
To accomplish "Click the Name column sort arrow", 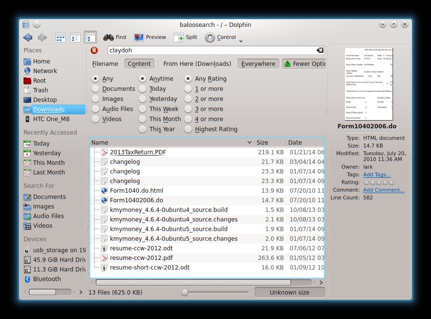I will click(249, 143).
